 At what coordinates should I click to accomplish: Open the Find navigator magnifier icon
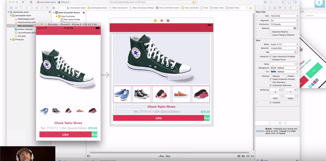(21, 8)
